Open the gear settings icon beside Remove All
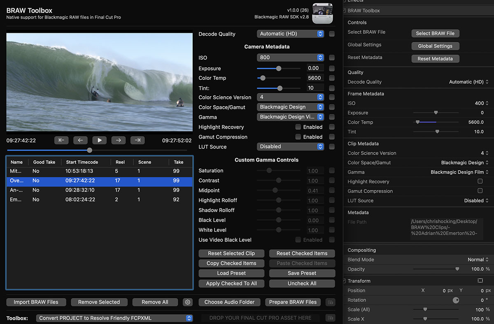The height and width of the screenshot is (324, 494). coord(188,302)
